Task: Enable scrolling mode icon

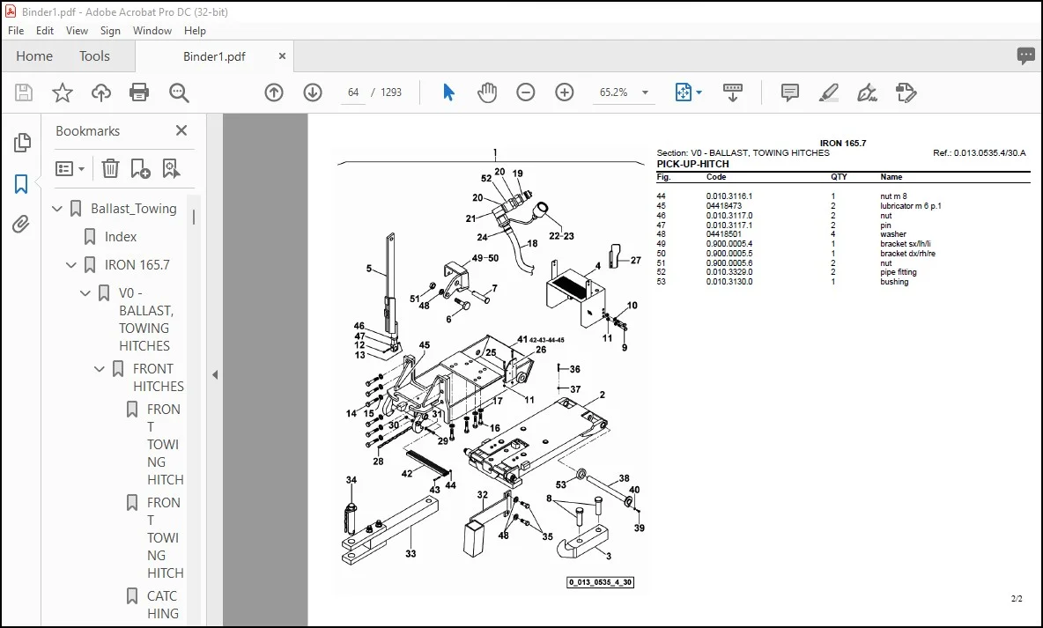Action: 732,92
